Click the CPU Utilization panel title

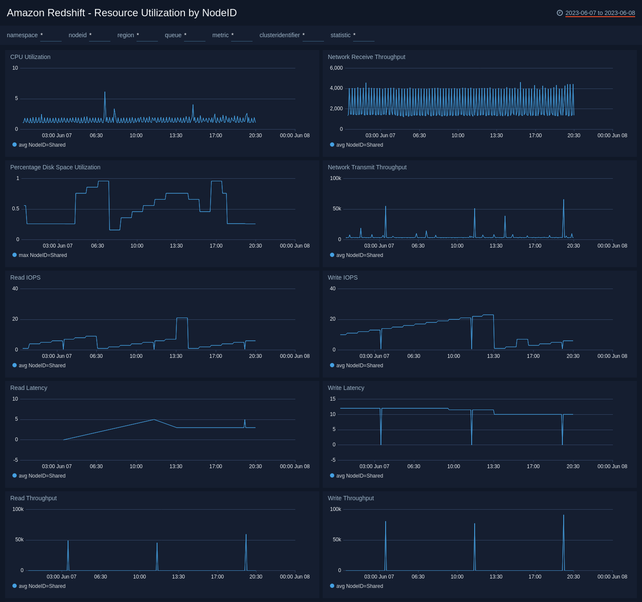(30, 57)
